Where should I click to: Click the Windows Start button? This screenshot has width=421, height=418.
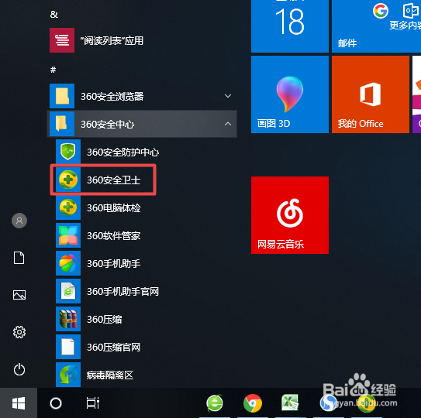tap(19, 403)
